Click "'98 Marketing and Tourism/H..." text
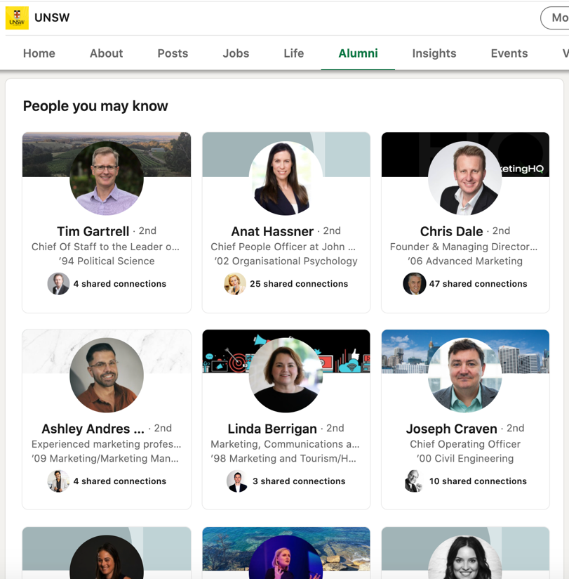 [283, 458]
